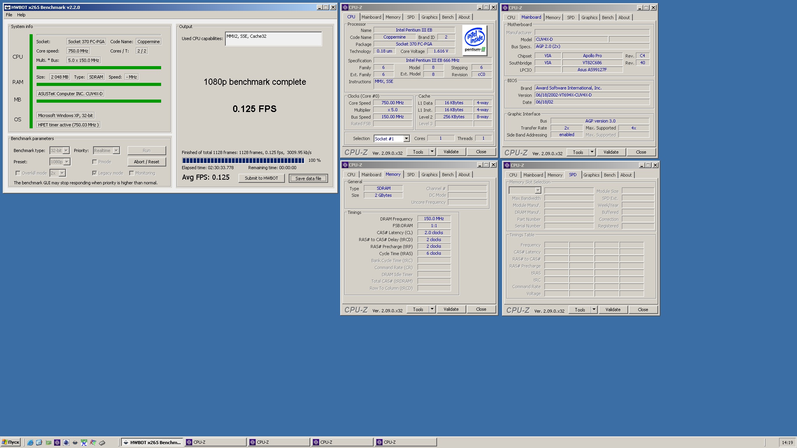Screen dimensions: 797x448
Task: Click the Specification field Intel Pentium III EB 666 MHz
Action: (x=433, y=60)
